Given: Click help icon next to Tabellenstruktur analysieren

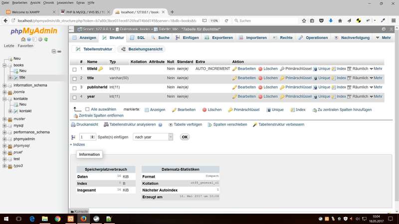Looking at the screenshot, I should point(160,125).
